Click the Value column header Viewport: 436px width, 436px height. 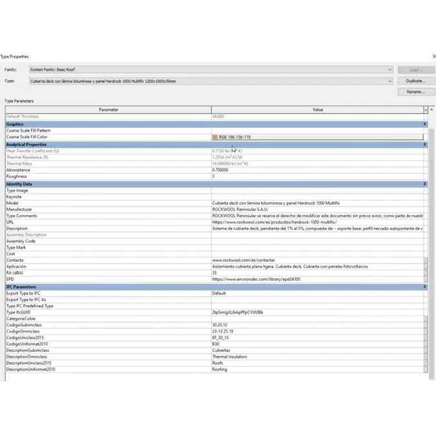pyautogui.click(x=318, y=110)
